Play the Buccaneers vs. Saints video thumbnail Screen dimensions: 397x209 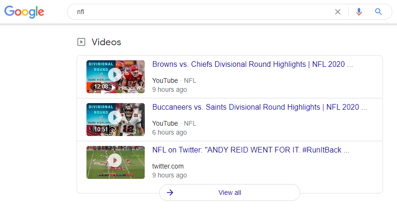pos(116,120)
